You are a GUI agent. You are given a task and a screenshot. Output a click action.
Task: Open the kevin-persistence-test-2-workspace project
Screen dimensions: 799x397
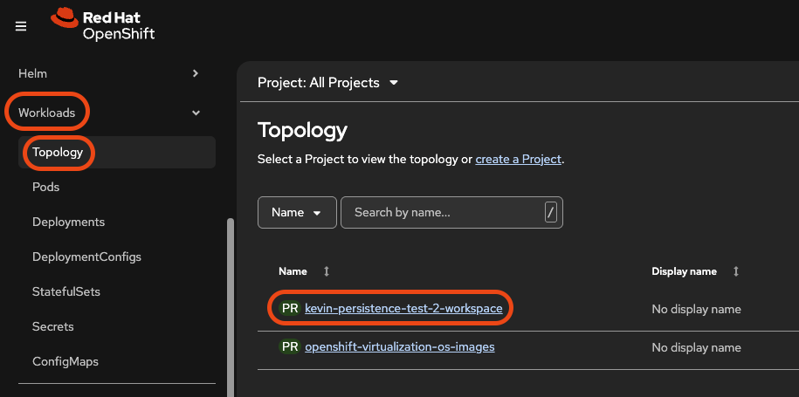point(403,309)
